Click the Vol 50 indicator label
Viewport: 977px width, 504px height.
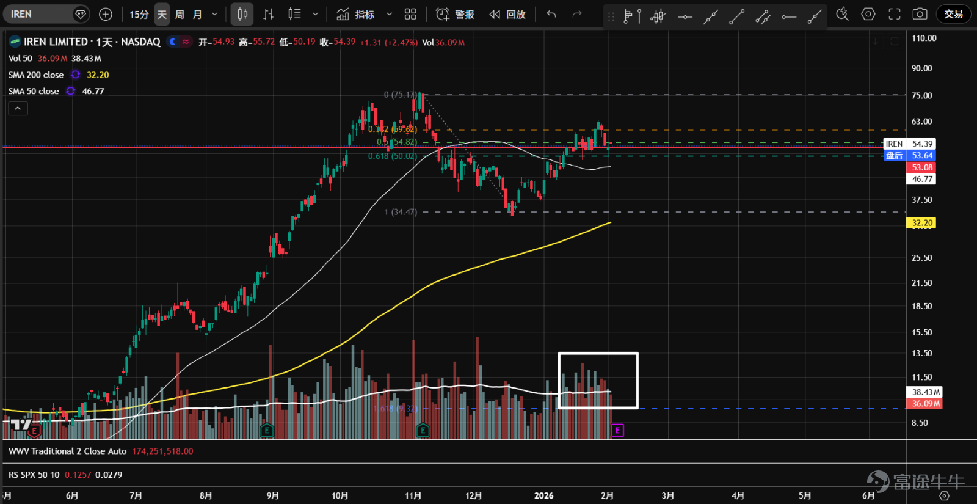[20, 58]
